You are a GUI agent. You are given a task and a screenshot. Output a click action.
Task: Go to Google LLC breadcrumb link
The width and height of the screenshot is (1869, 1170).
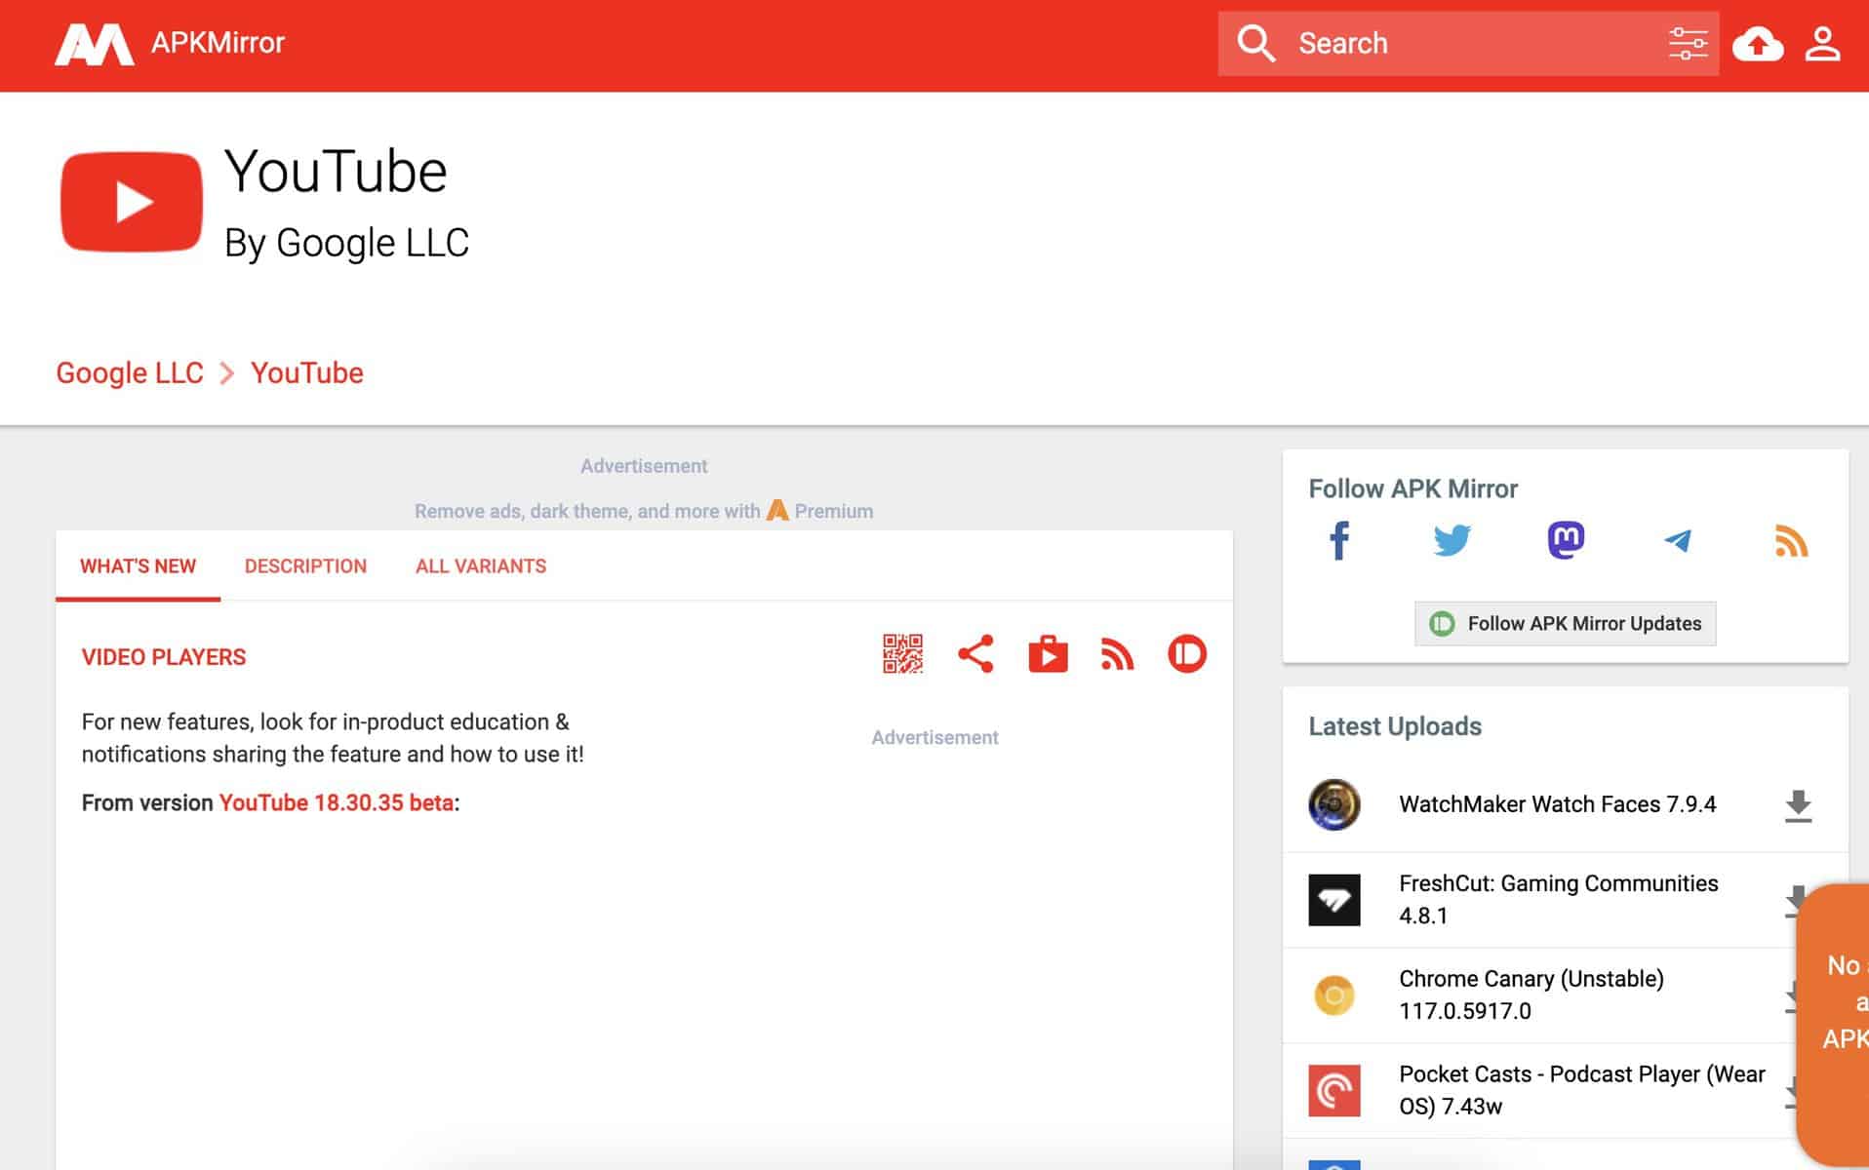click(x=130, y=373)
